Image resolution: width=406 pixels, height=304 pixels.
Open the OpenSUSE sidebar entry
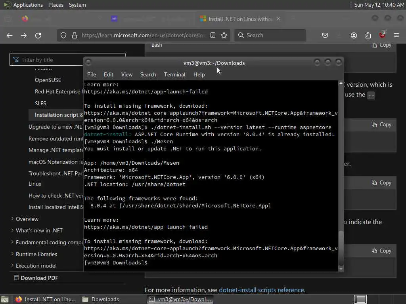[x=48, y=80]
